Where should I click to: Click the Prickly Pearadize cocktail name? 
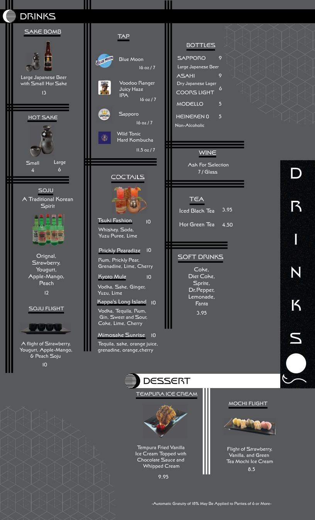click(x=119, y=251)
